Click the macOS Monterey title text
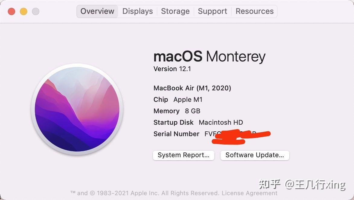354x200 pixels. click(x=209, y=56)
